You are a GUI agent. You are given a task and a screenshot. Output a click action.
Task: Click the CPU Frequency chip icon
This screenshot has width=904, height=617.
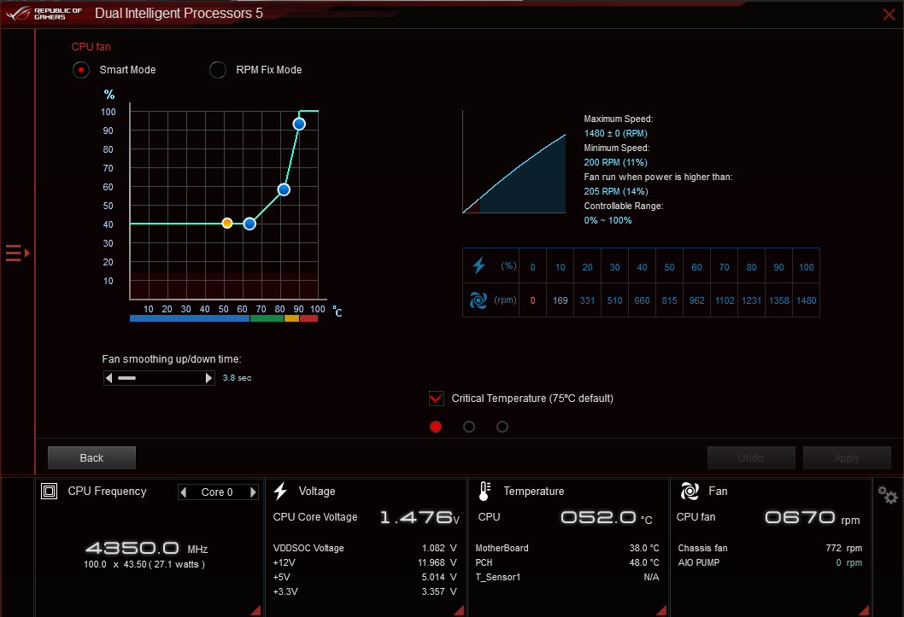click(49, 491)
